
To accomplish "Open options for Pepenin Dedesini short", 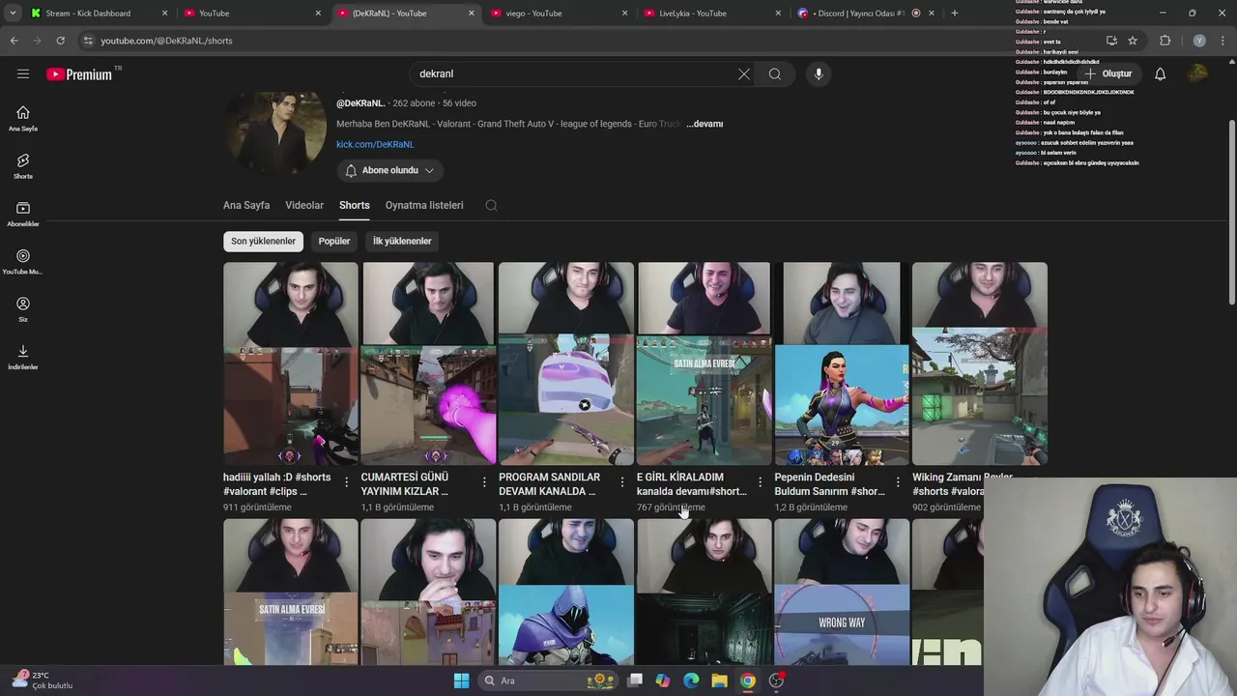I will click(898, 481).
